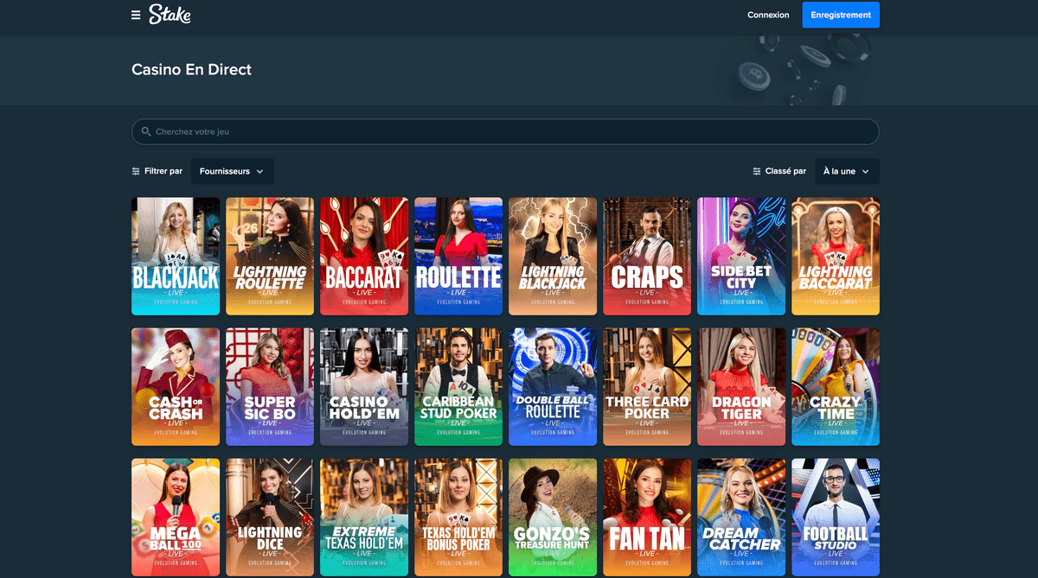Open the Lightning Blackjack game
This screenshot has width=1038, height=578.
553,257
